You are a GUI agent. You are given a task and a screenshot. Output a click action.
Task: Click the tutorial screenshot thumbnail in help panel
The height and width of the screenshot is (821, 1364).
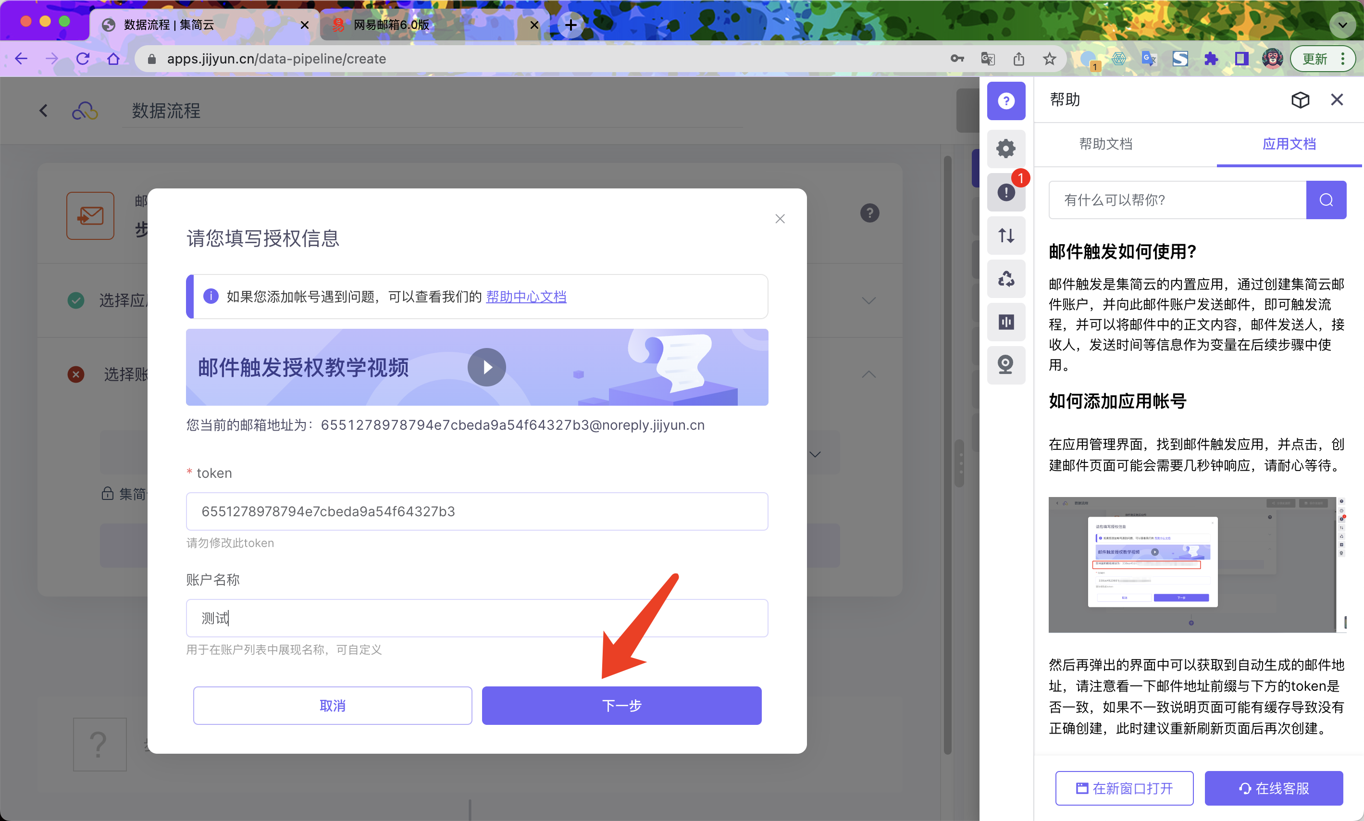pyautogui.click(x=1195, y=564)
